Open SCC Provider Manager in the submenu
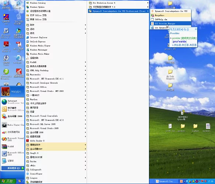The width and height of the screenshot is (215, 184). tap(171, 24)
